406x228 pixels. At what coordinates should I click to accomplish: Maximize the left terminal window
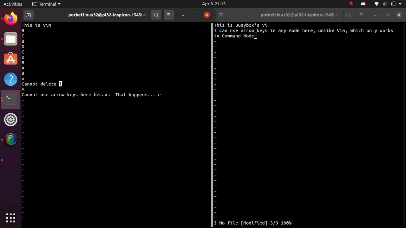(x=195, y=15)
